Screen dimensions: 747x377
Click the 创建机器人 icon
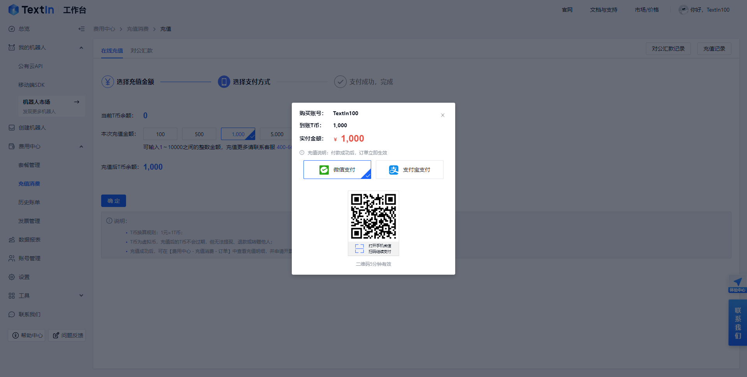[x=12, y=128]
